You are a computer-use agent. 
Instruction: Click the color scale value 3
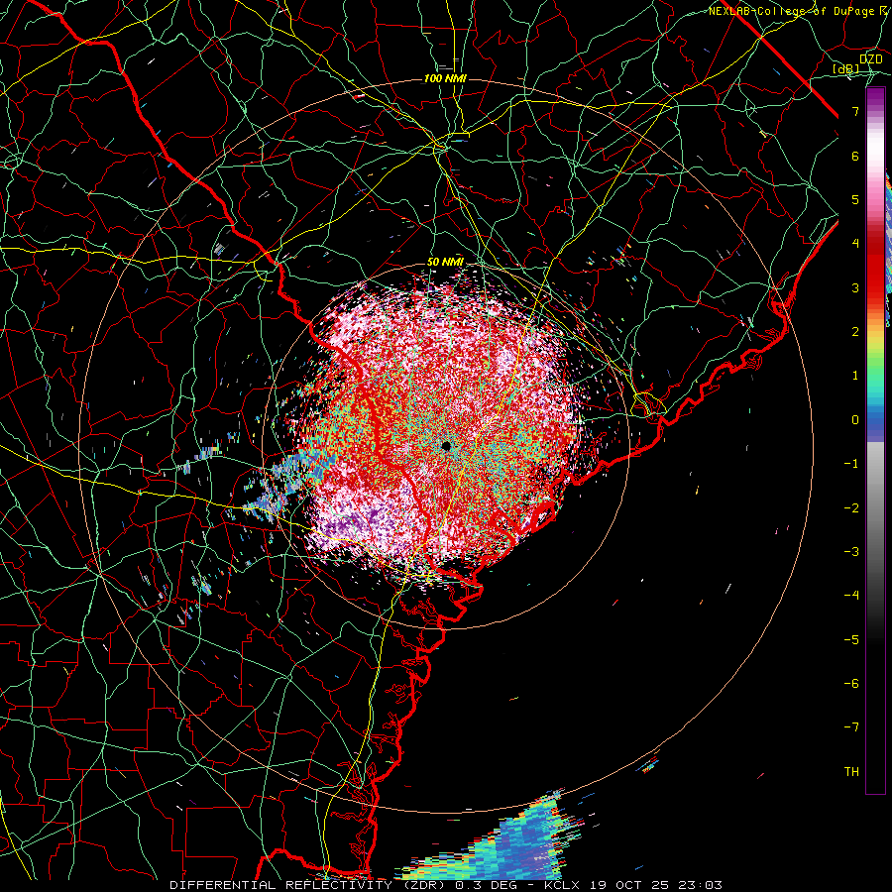point(855,287)
